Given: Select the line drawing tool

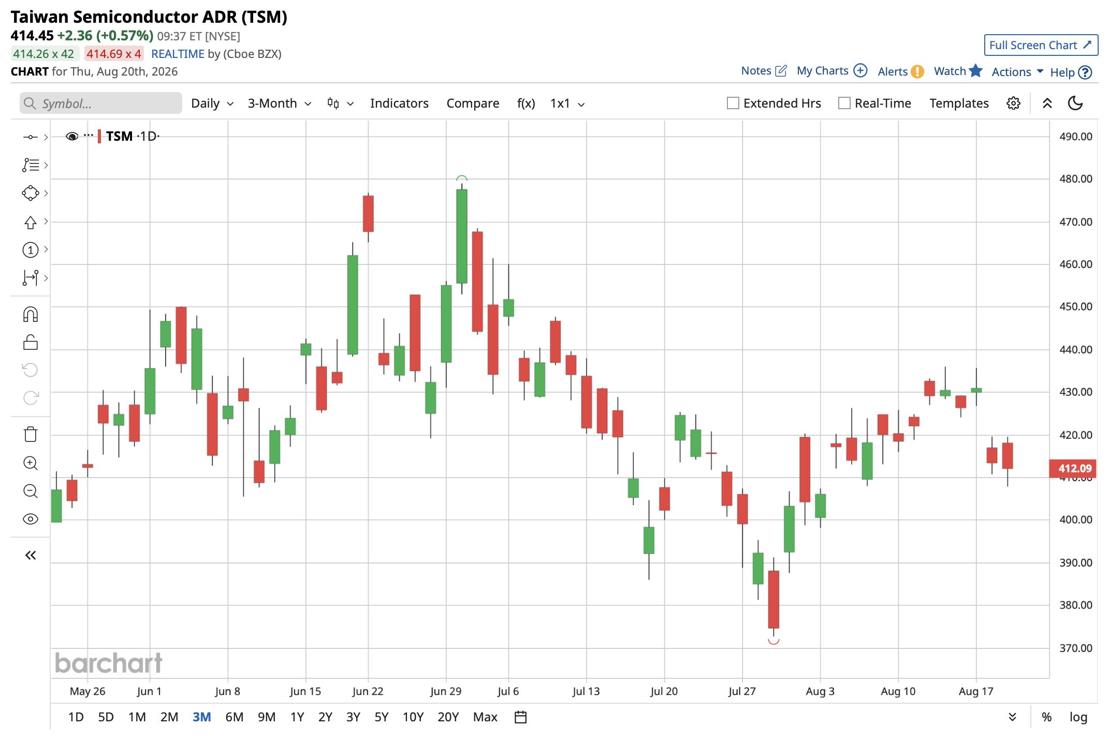Looking at the screenshot, I should click(30, 137).
